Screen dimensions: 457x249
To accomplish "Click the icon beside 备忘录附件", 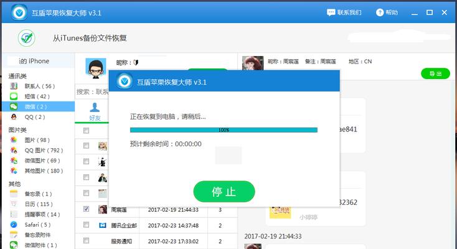I will pos(14,235).
